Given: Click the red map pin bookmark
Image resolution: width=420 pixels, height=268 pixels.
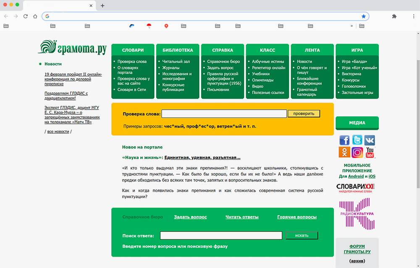Looking at the screenshot, I should coord(166,26).
